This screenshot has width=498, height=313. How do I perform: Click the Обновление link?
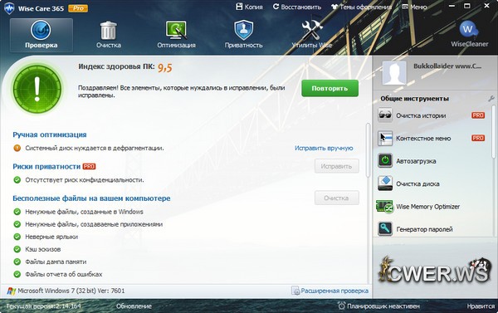pos(134,306)
